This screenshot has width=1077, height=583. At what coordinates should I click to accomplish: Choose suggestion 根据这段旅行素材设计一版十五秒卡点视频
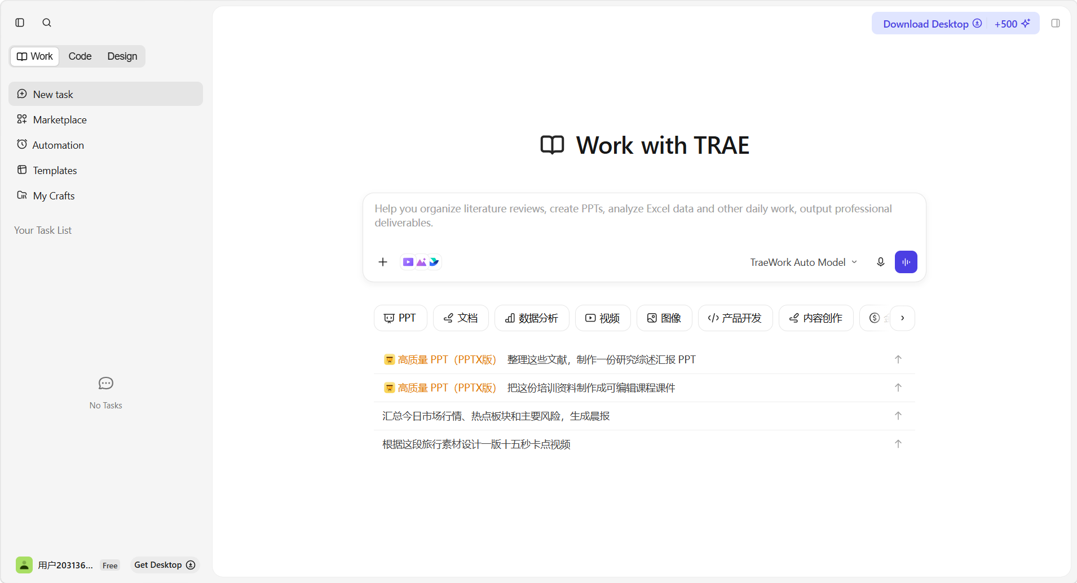[x=644, y=444]
